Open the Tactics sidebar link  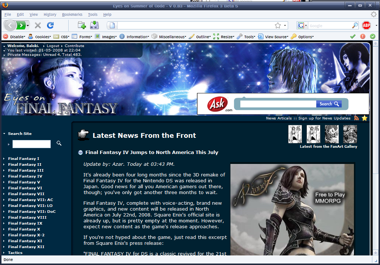[x=15, y=253]
